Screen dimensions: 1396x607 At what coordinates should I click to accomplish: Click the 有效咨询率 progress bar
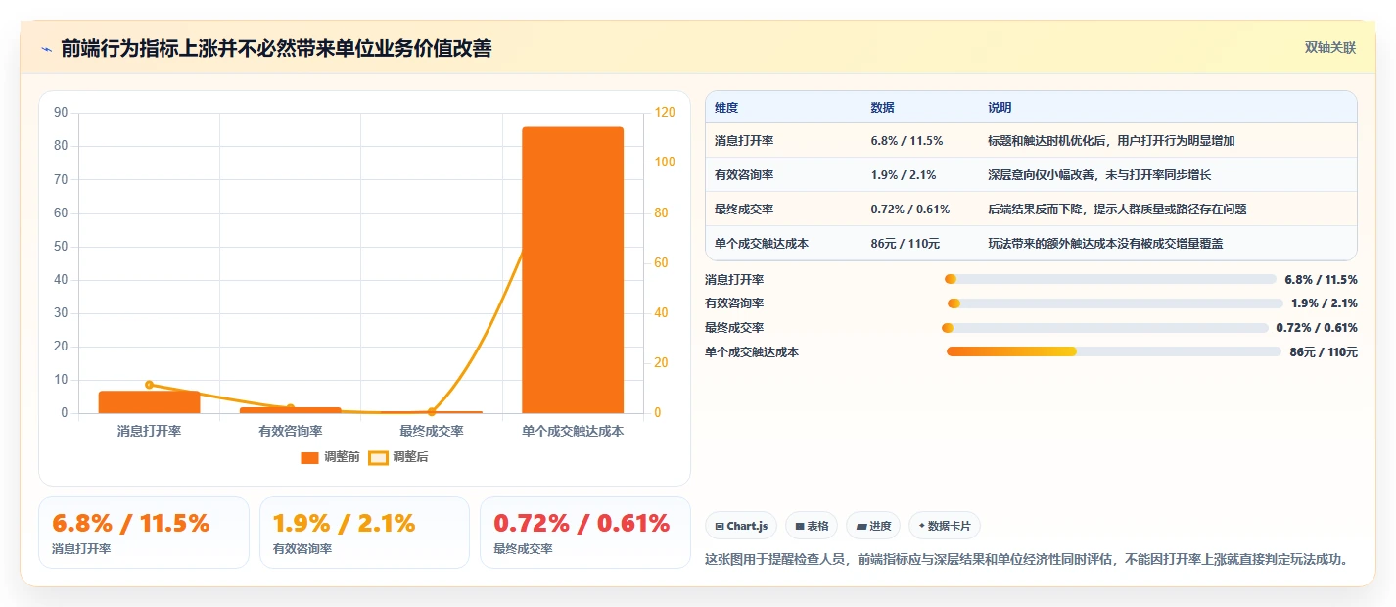1115,303
